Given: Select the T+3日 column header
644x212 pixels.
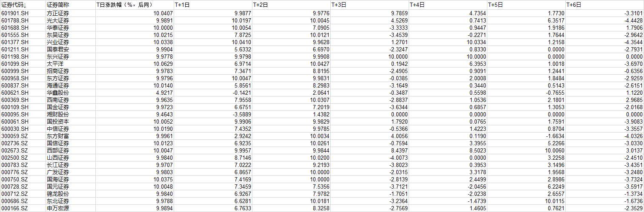Looking at the screenshot, I should pyautogui.click(x=339, y=5).
